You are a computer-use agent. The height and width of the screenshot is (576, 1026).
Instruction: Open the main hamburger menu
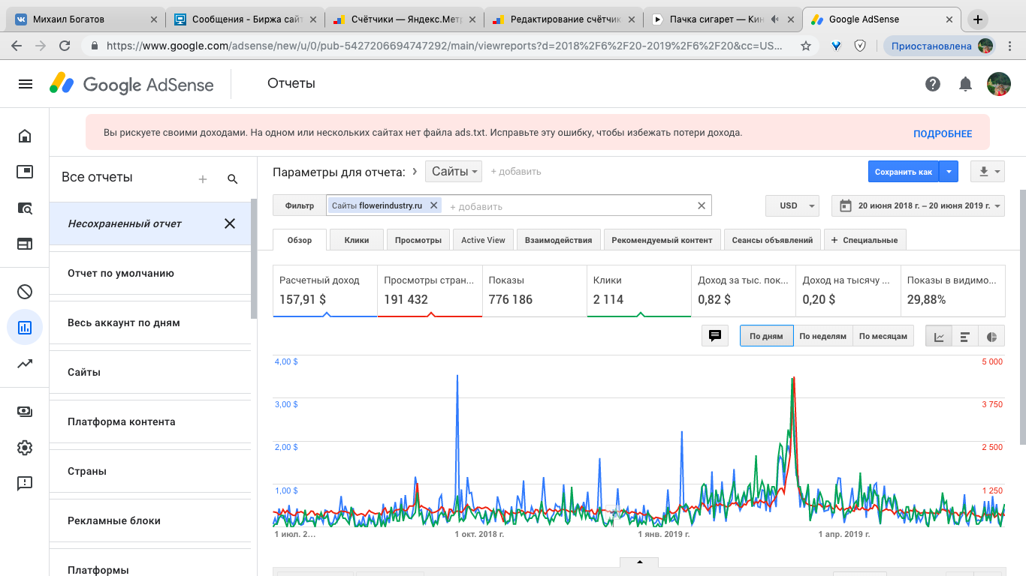coord(26,84)
